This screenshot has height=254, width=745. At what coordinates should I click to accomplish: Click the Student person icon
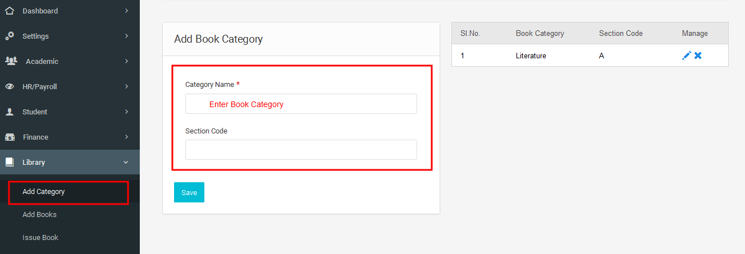10,112
